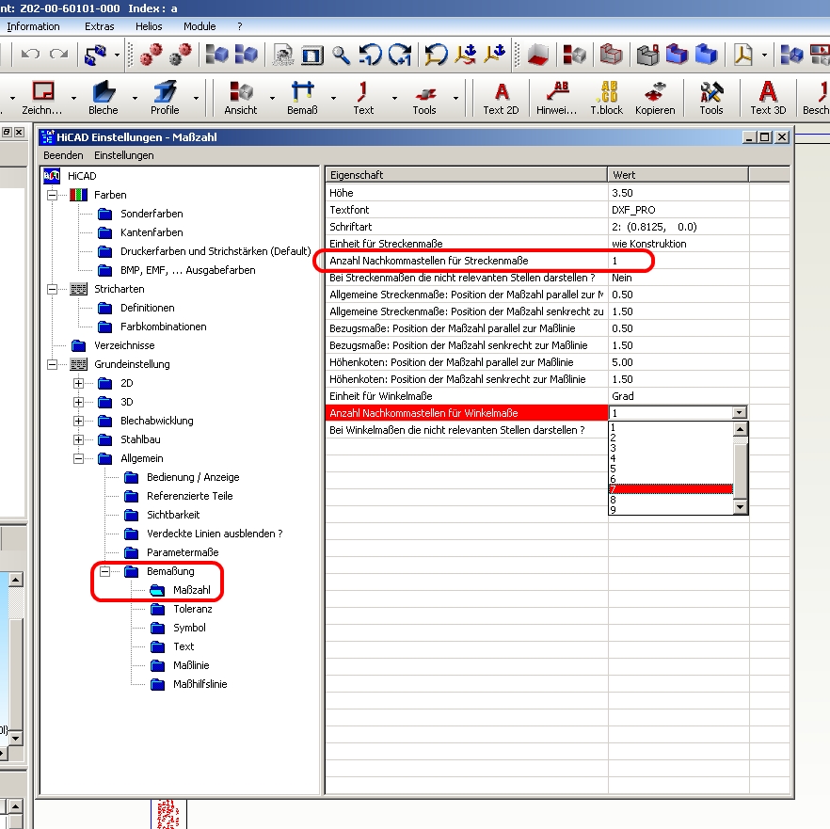Choose 3 in the decimal places list
This screenshot has height=829, width=830.
pyautogui.click(x=671, y=448)
